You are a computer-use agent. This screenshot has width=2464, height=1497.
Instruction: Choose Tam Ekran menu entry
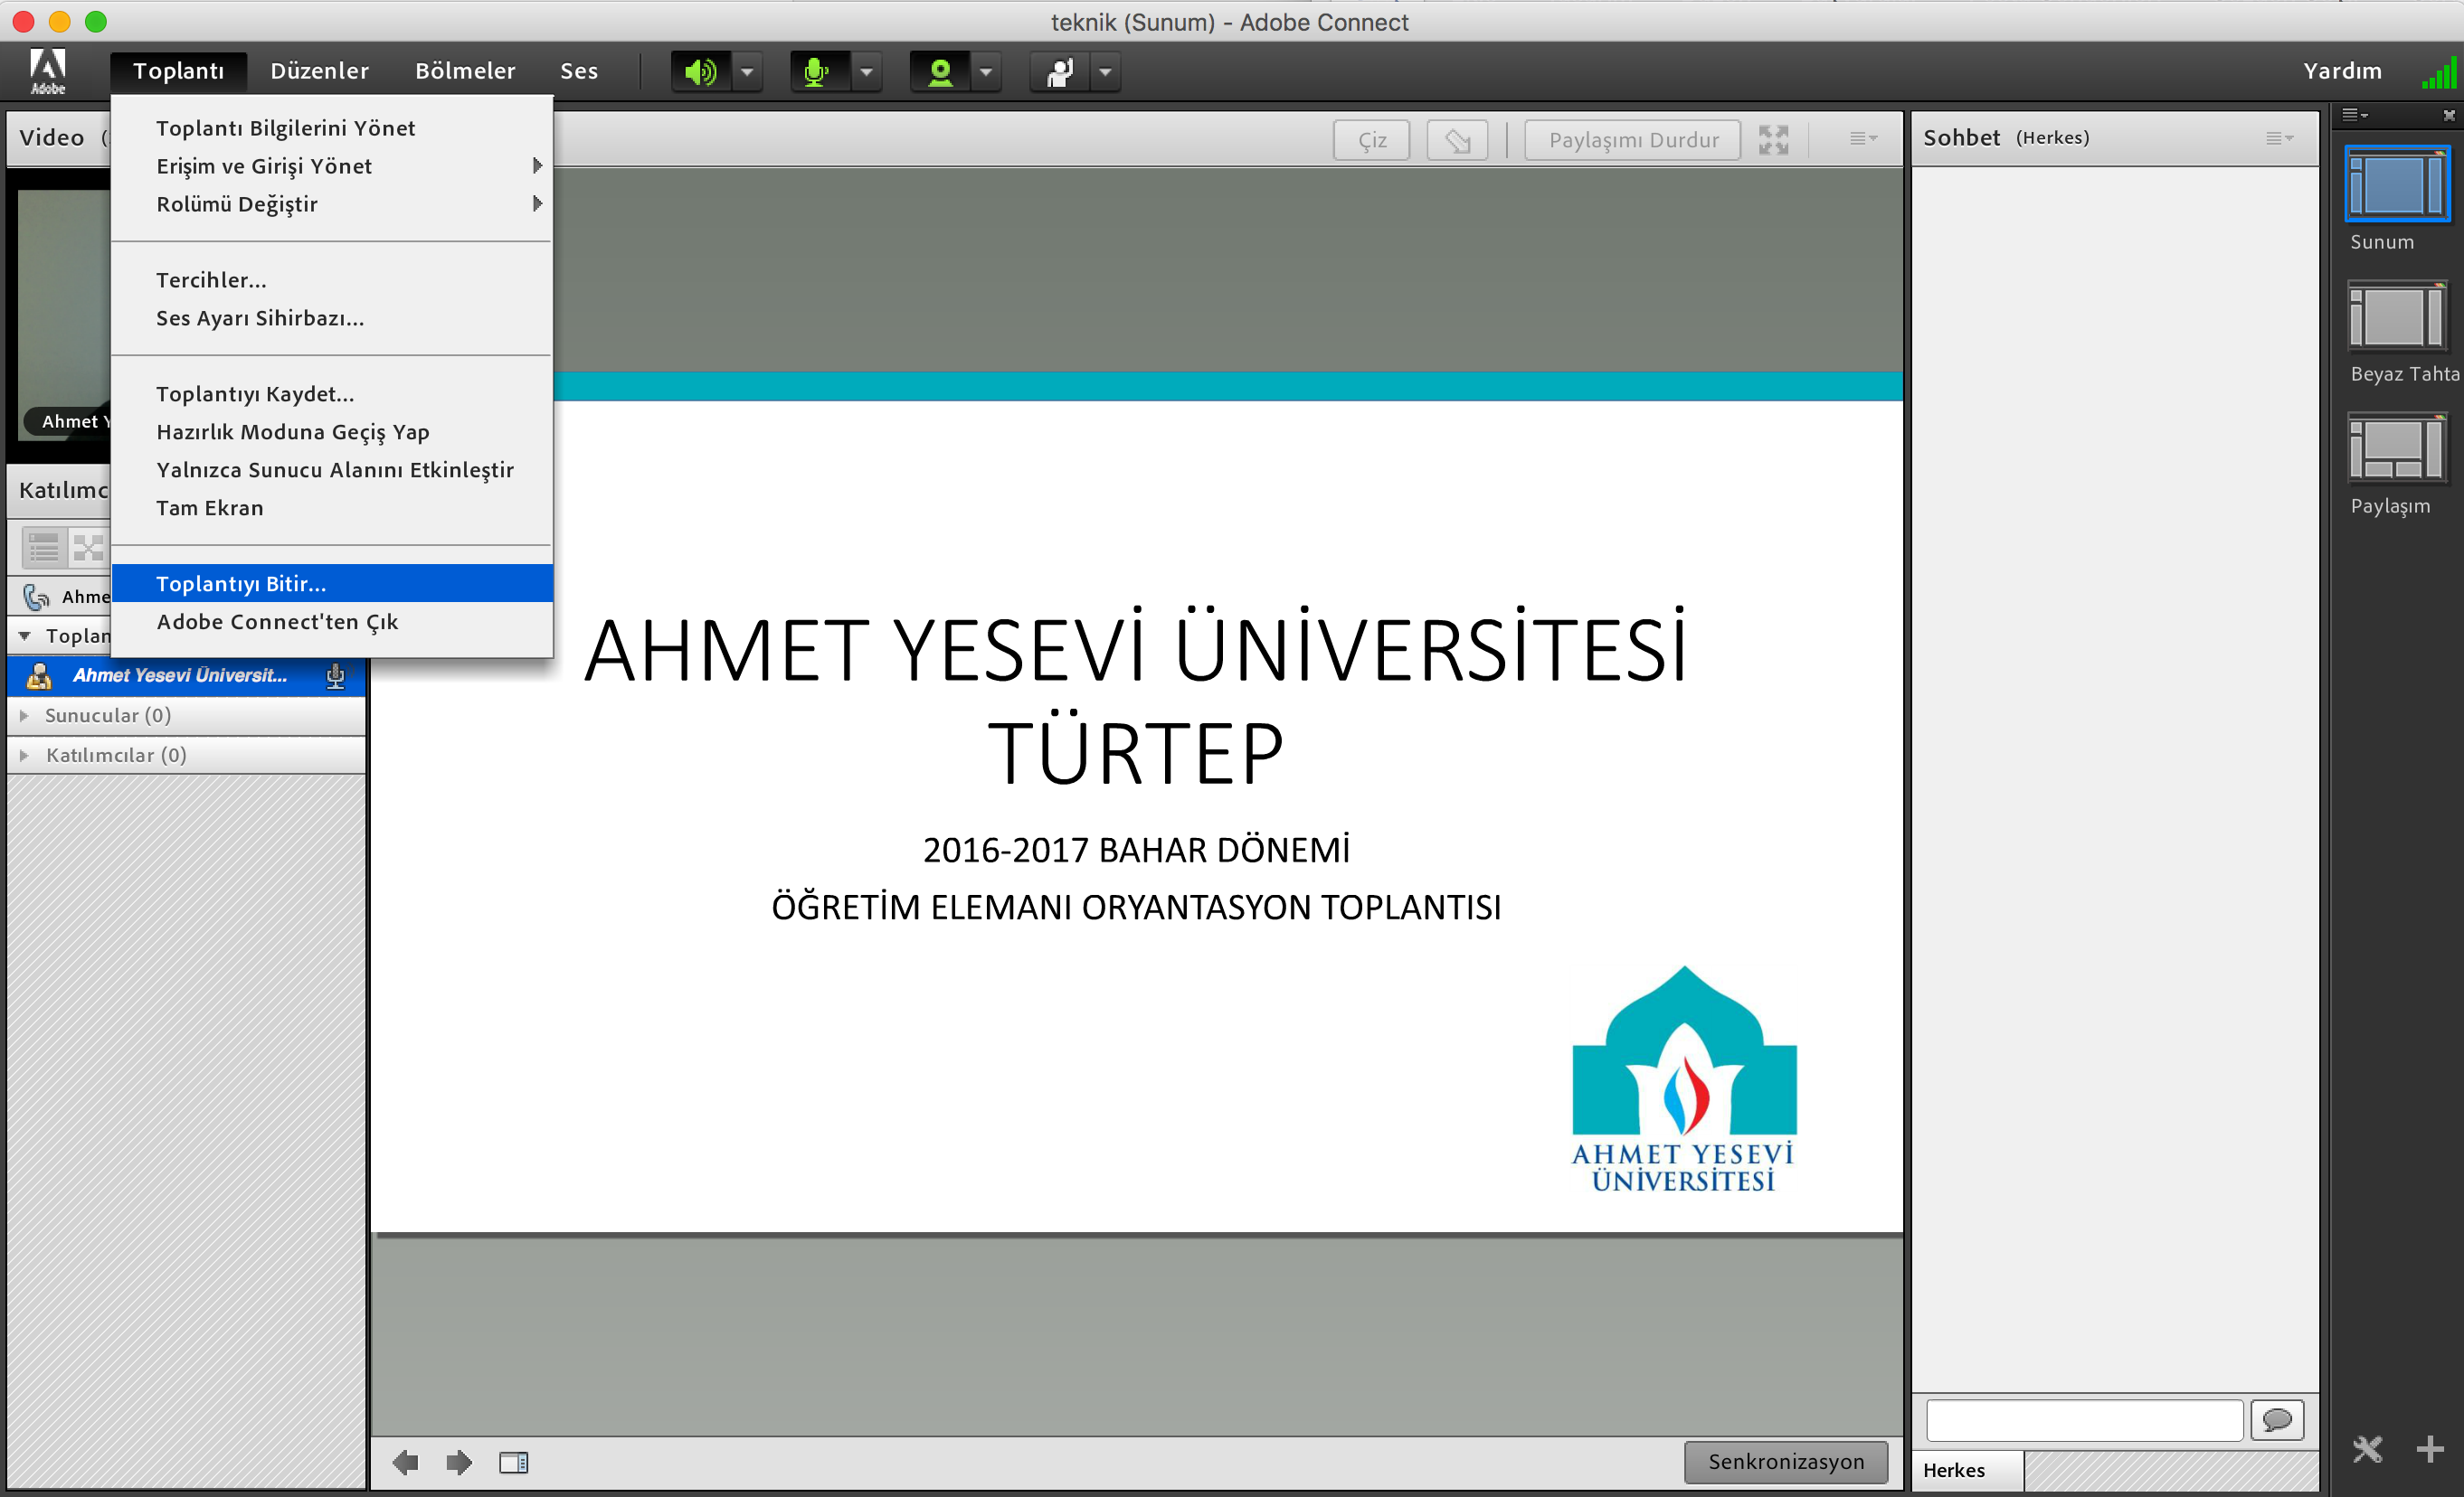pyautogui.click(x=332, y=508)
